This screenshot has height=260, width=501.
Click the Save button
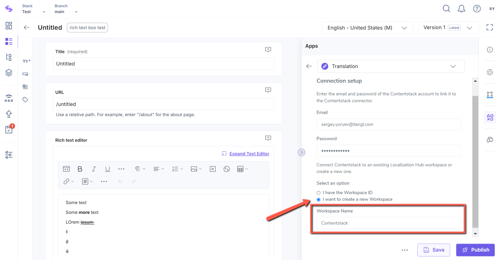point(434,250)
